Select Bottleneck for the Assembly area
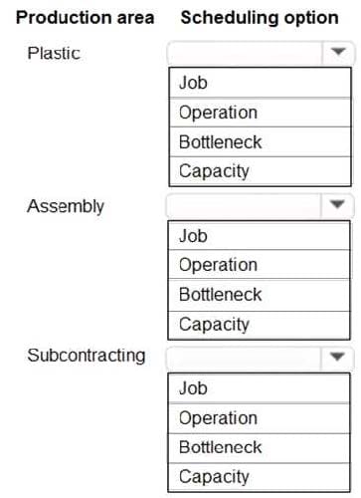Image resolution: width=361 pixels, height=498 pixels. pos(259,295)
